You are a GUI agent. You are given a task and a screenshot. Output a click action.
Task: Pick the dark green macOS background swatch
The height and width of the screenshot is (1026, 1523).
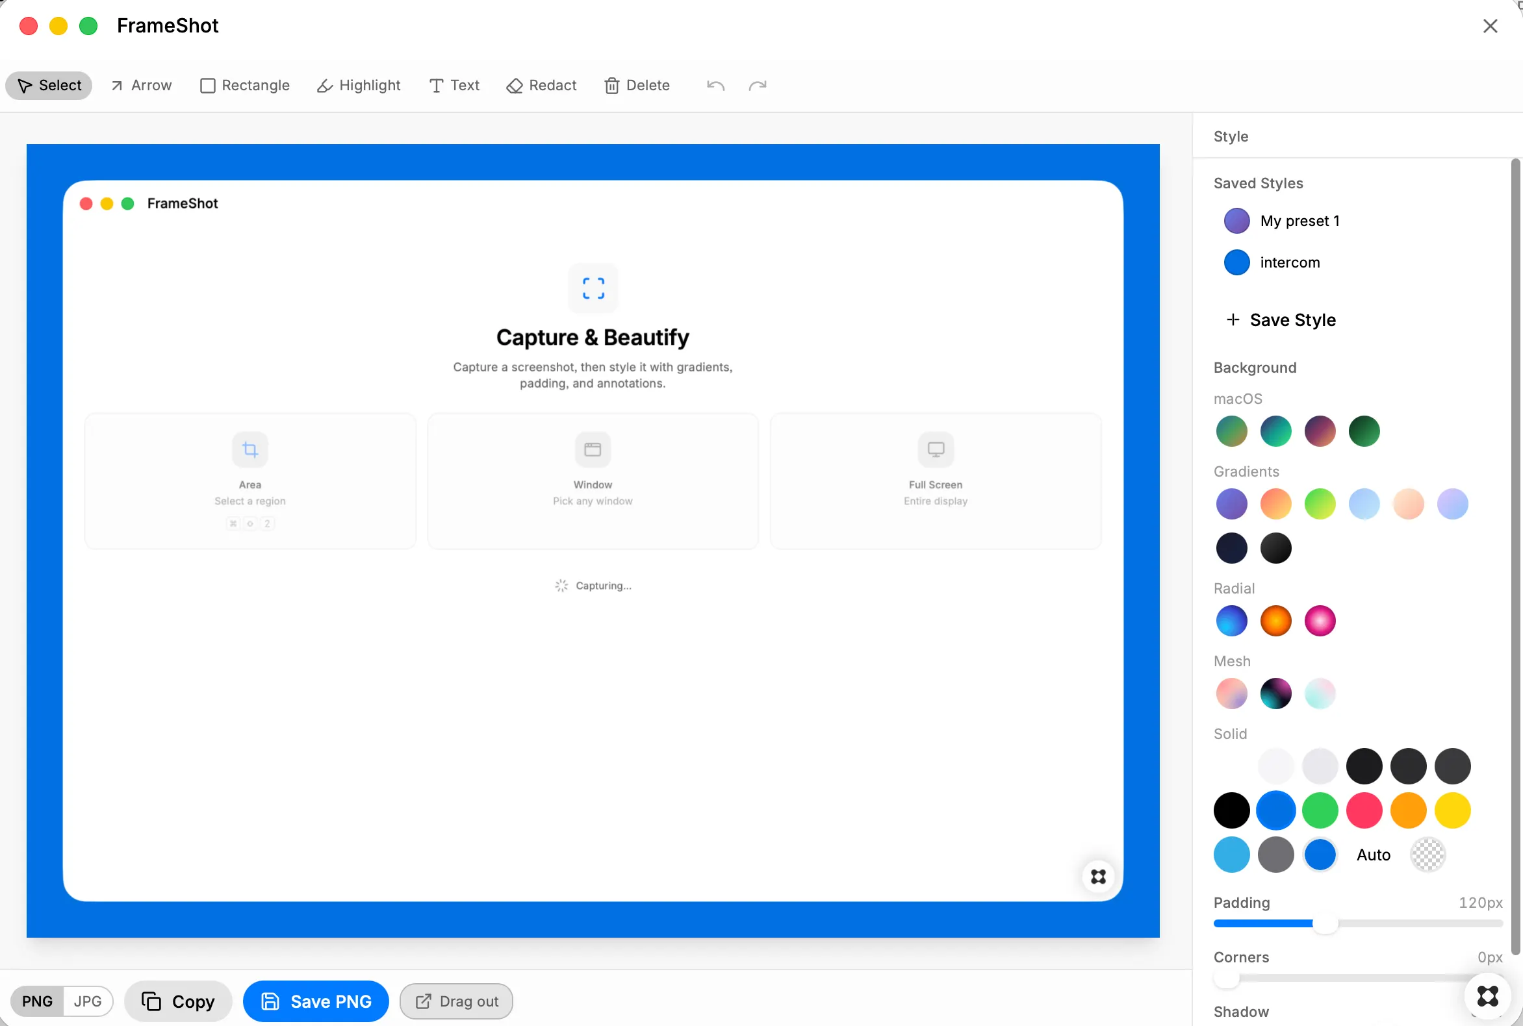click(x=1364, y=431)
